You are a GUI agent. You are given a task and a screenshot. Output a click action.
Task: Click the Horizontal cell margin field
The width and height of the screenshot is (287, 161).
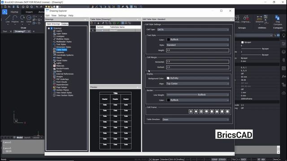(197, 62)
